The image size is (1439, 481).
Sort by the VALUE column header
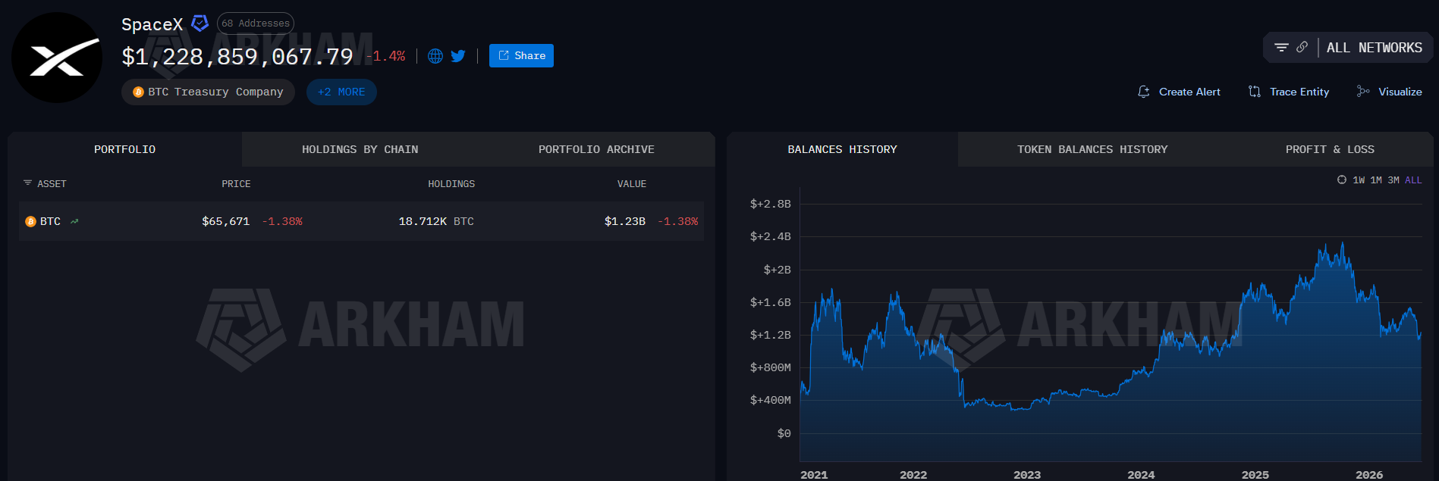coord(632,184)
